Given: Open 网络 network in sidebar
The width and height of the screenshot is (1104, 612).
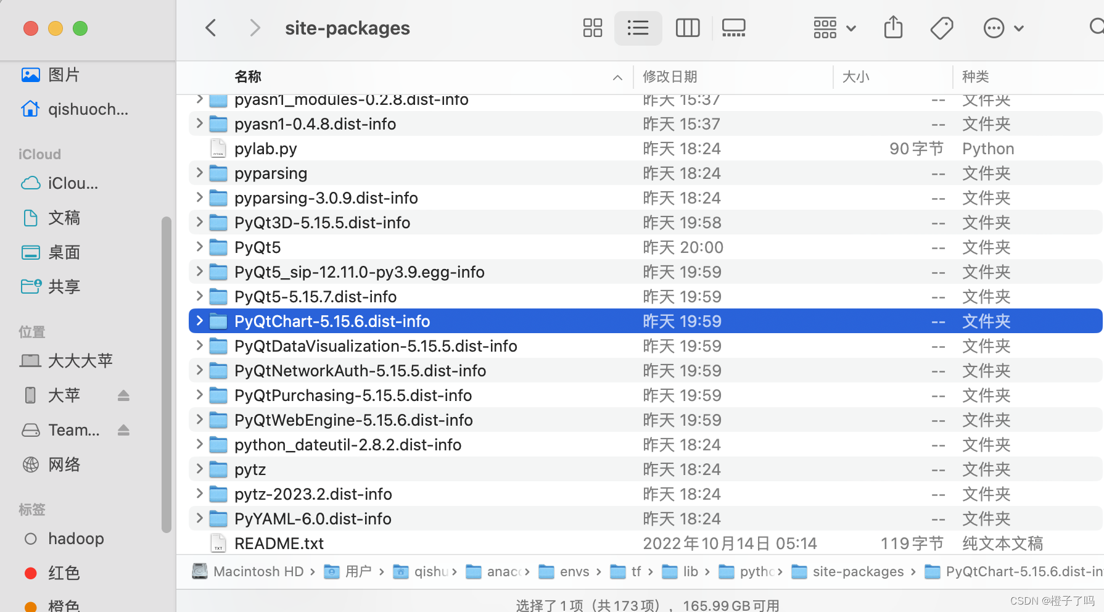Looking at the screenshot, I should click(51, 465).
